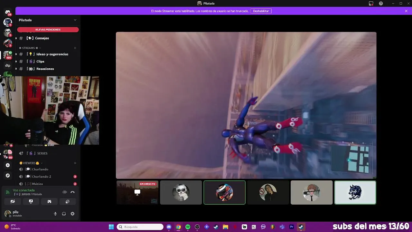The width and height of the screenshot is (412, 232).
Task: Open the explore discoverable servers icon
Action: click(x=8, y=176)
